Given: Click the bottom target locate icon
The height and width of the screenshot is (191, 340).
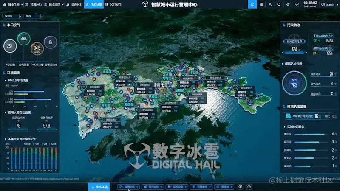Looking at the screenshot, I should click(249, 187).
